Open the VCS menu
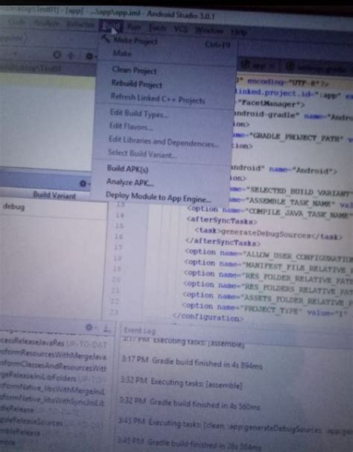Screen dimensions: 353x452 pos(180,29)
